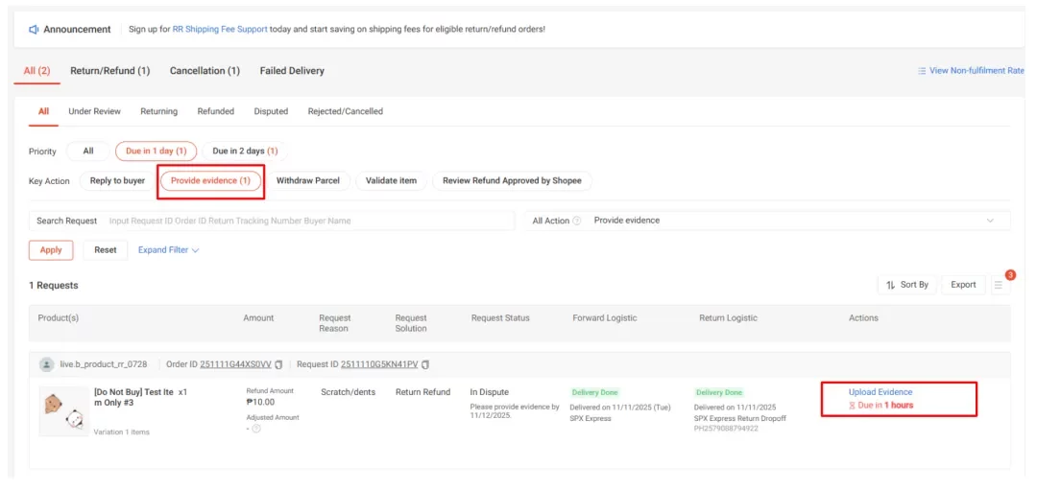
Task: Click the hourglass icon beside Due in 1 hours
Action: click(x=852, y=406)
